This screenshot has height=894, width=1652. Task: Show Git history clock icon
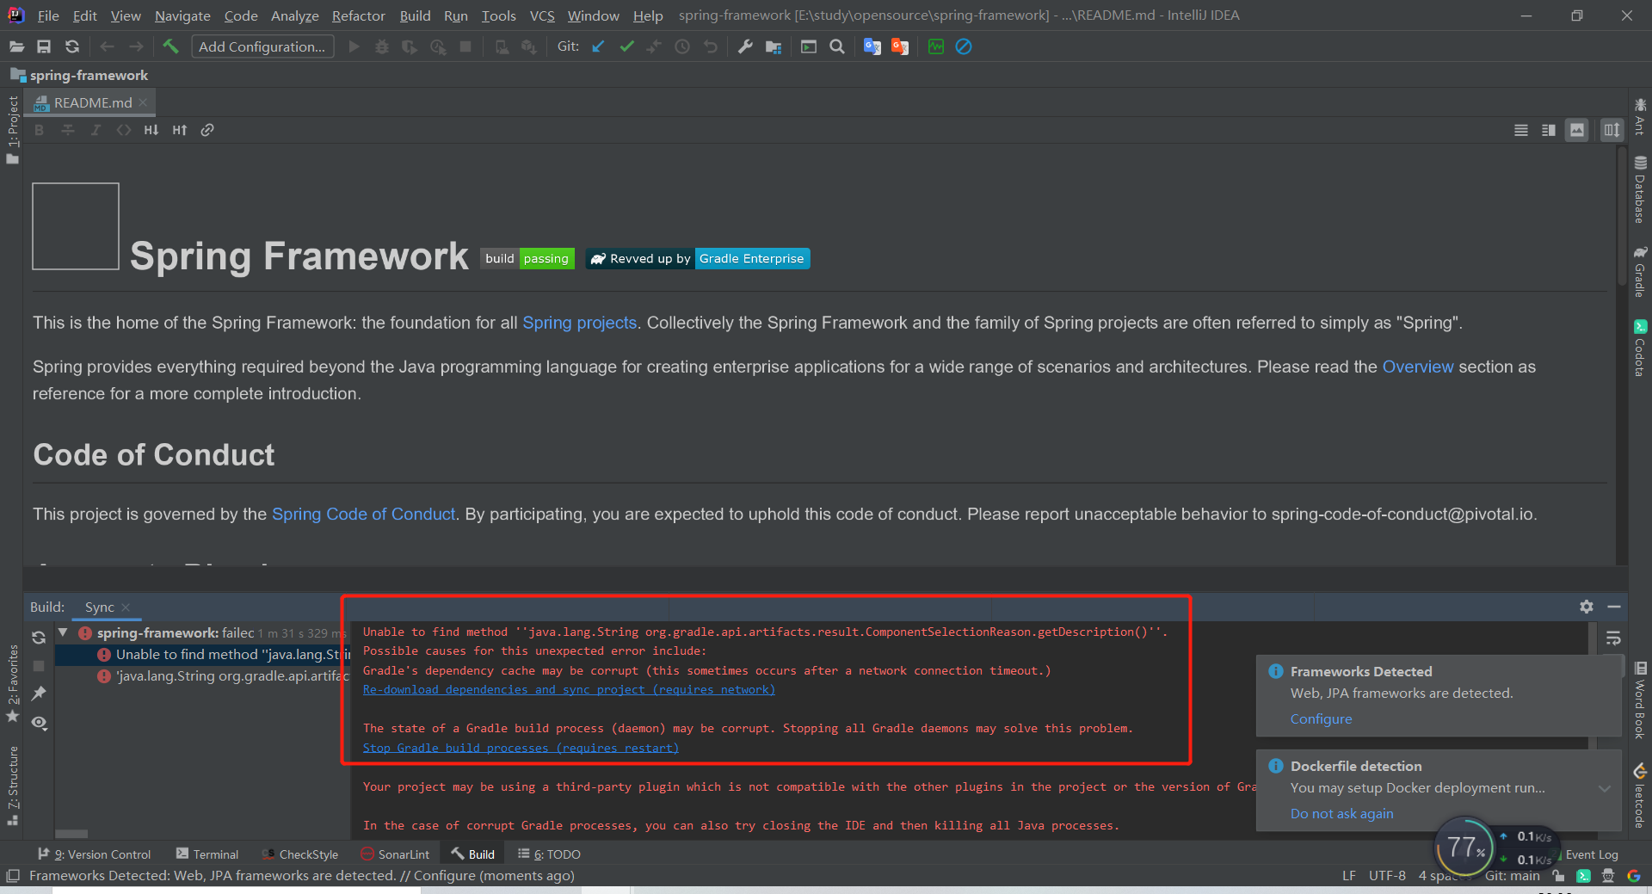pos(682,46)
